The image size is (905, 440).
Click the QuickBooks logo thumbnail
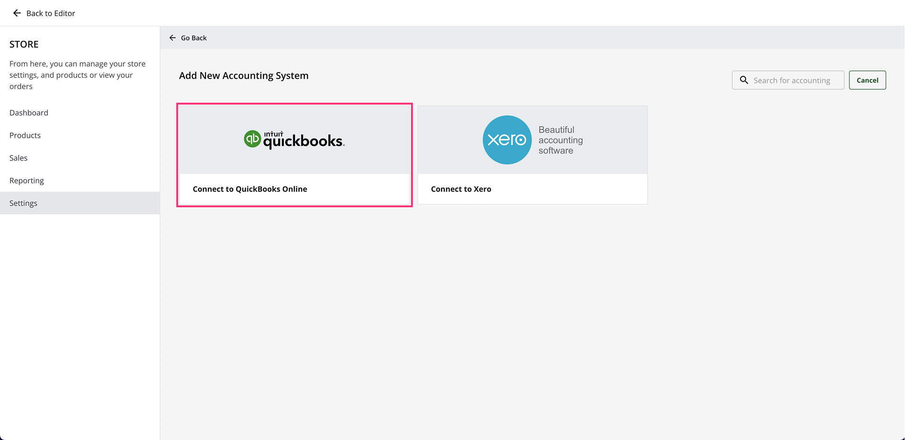(295, 140)
